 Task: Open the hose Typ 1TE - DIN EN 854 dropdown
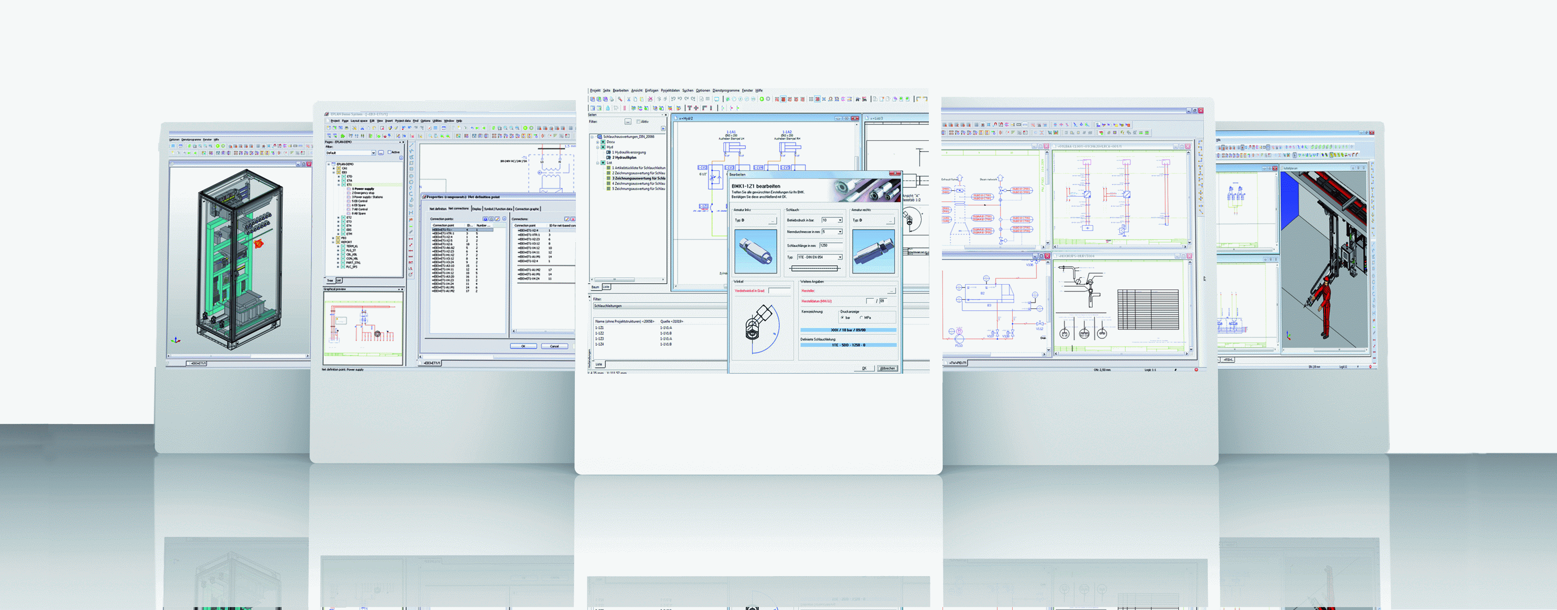840,257
